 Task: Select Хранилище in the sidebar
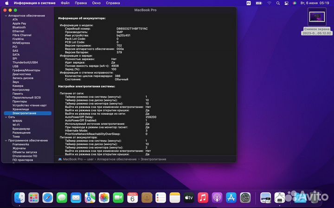coord(20,109)
